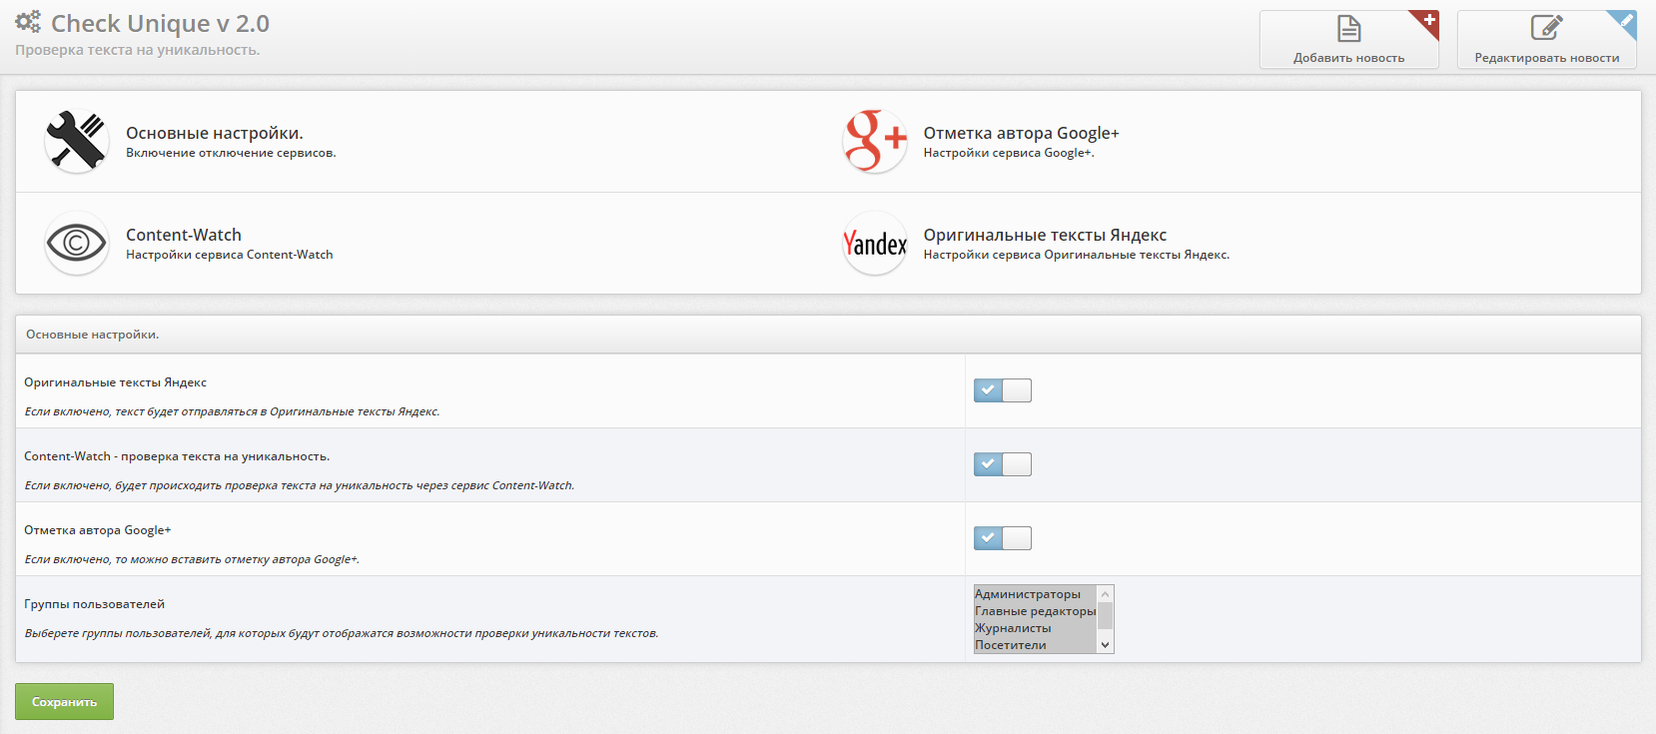Click hint about inserting Google+ author mark

[192, 559]
